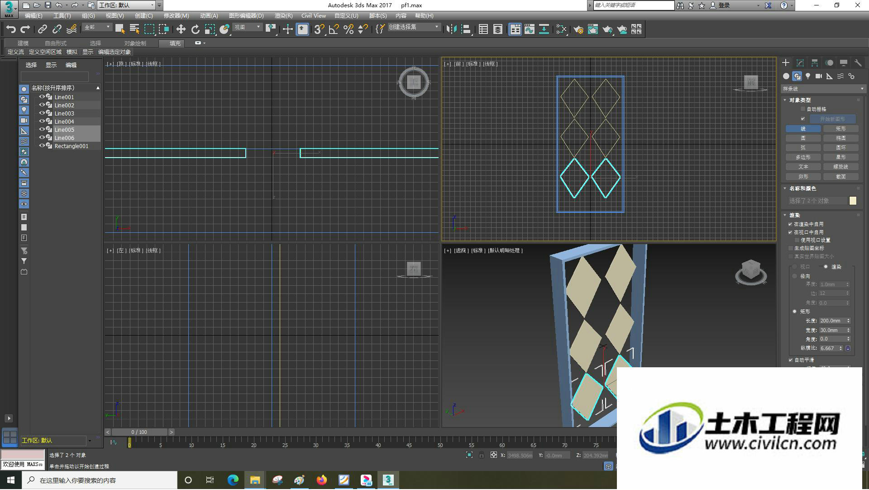
Task: Click the object color swatch
Action: pyautogui.click(x=853, y=201)
